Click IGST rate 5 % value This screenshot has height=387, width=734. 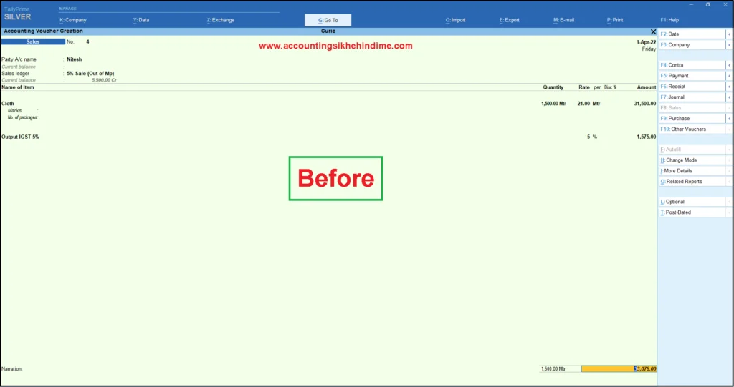[x=592, y=137]
